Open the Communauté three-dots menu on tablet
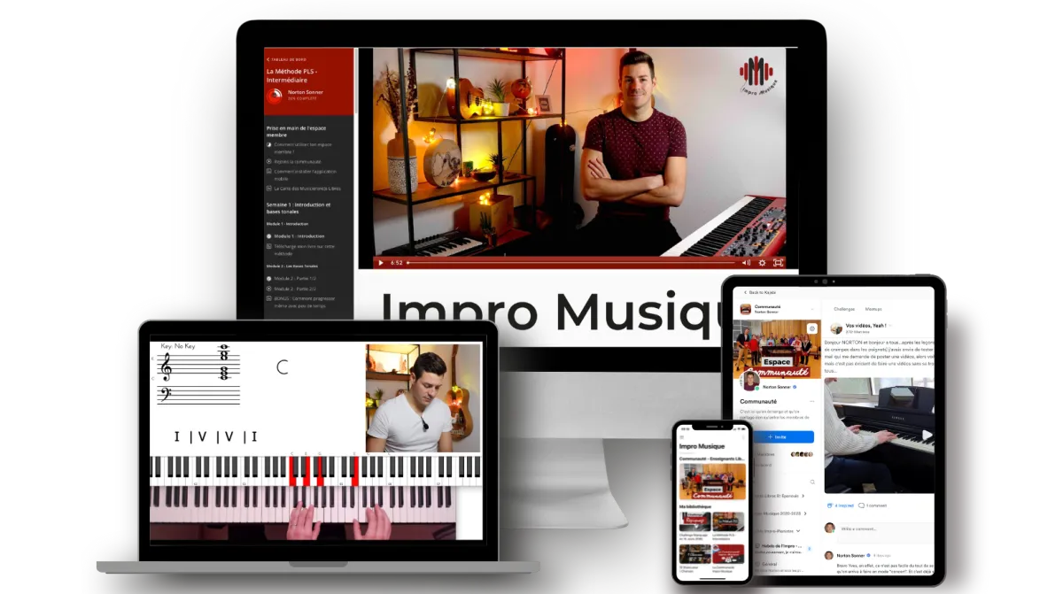 coord(811,401)
